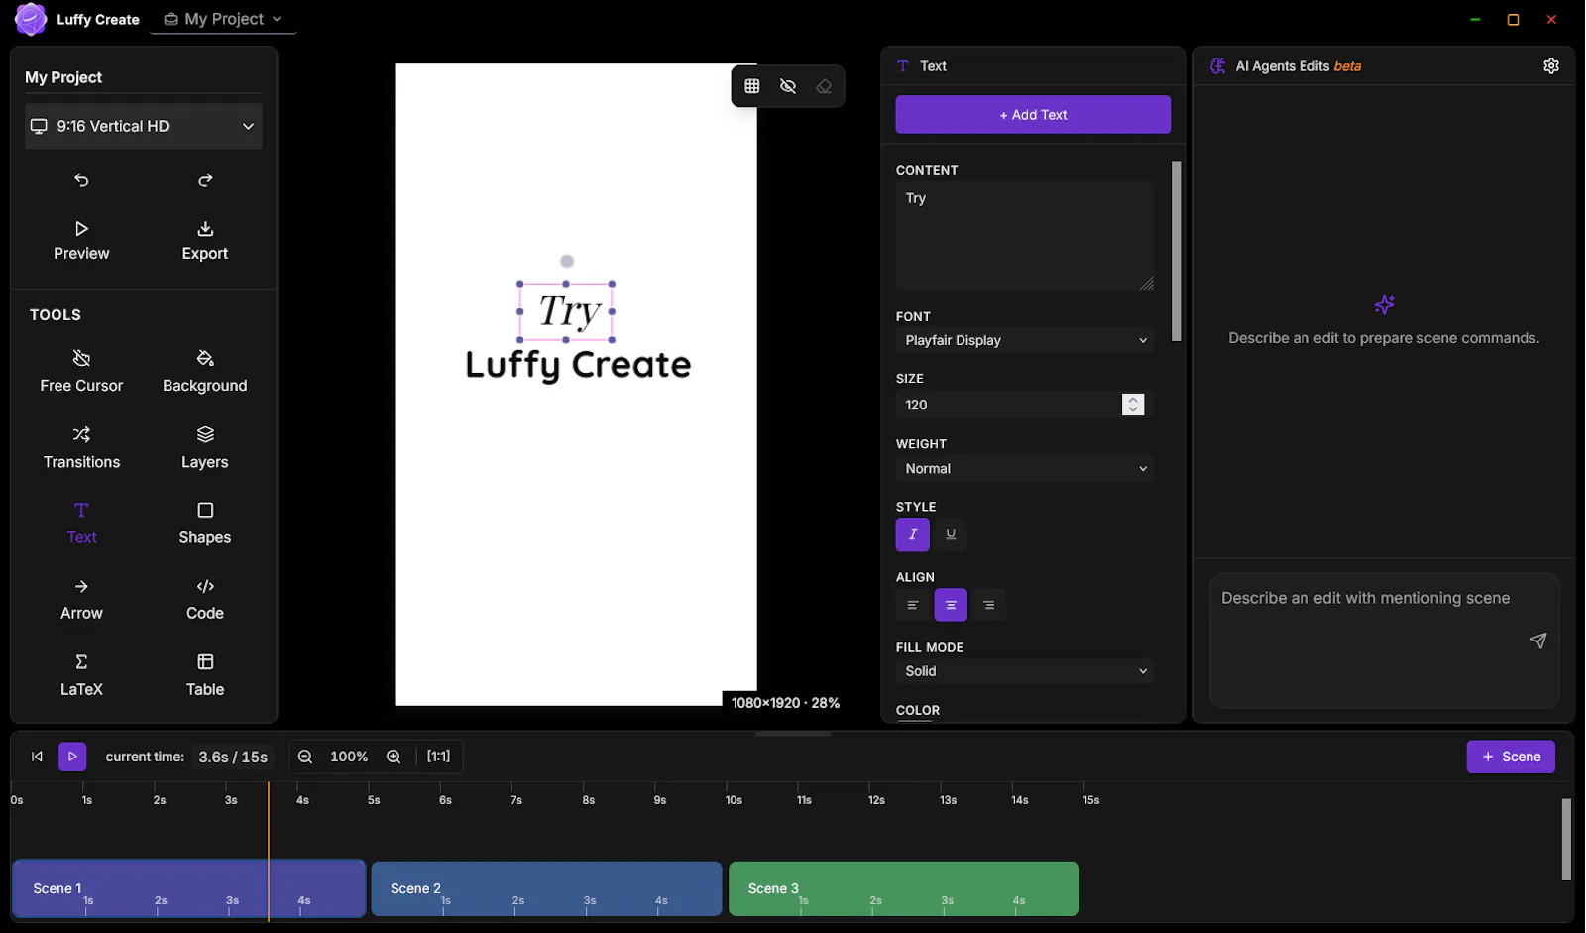Select Scene 3 clip in timeline
This screenshot has height=933, width=1586.
(904, 889)
